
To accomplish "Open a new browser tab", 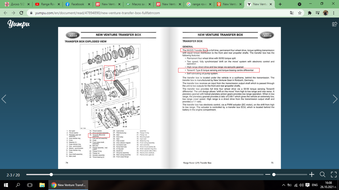I will [280, 4].
